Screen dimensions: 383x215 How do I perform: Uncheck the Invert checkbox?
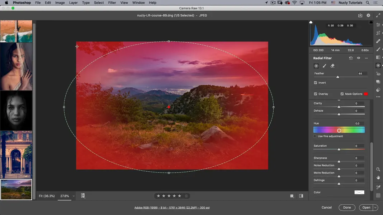(315, 83)
